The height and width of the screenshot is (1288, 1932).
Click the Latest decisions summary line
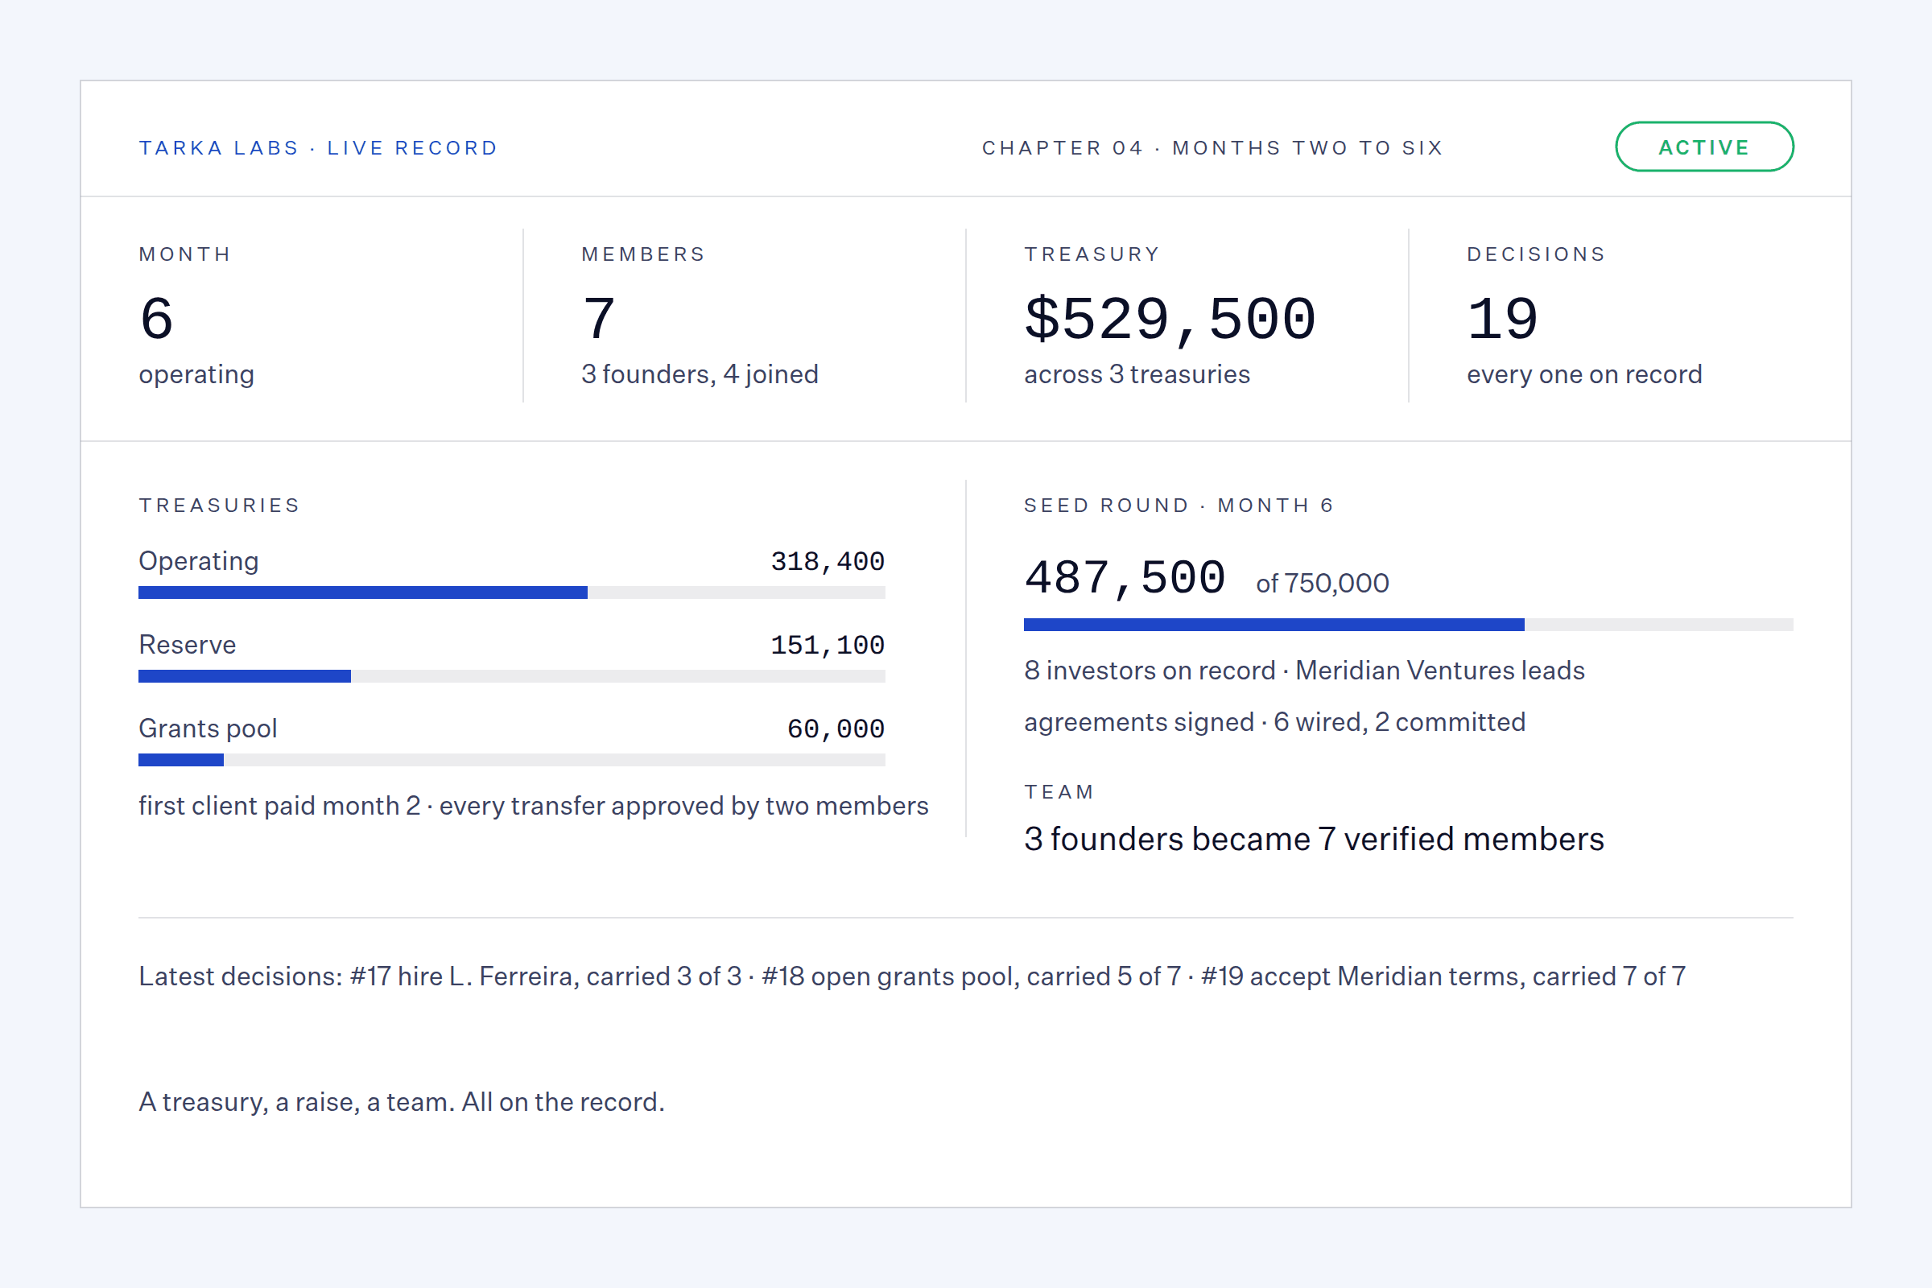[913, 976]
